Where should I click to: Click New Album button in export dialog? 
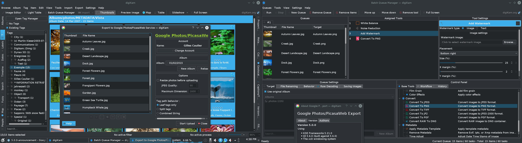(187, 69)
